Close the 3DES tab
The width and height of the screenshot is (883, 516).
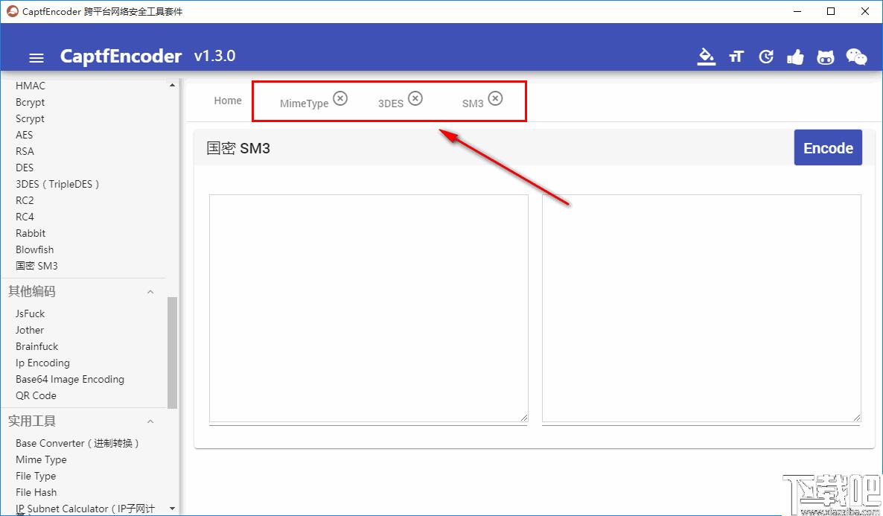(415, 98)
